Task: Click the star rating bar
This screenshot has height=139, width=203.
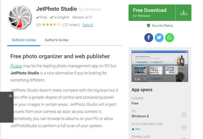Action: [x=51, y=25]
